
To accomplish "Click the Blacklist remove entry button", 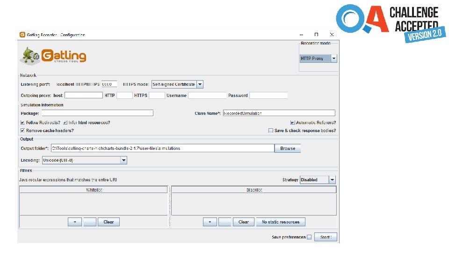I will click(x=225, y=222).
